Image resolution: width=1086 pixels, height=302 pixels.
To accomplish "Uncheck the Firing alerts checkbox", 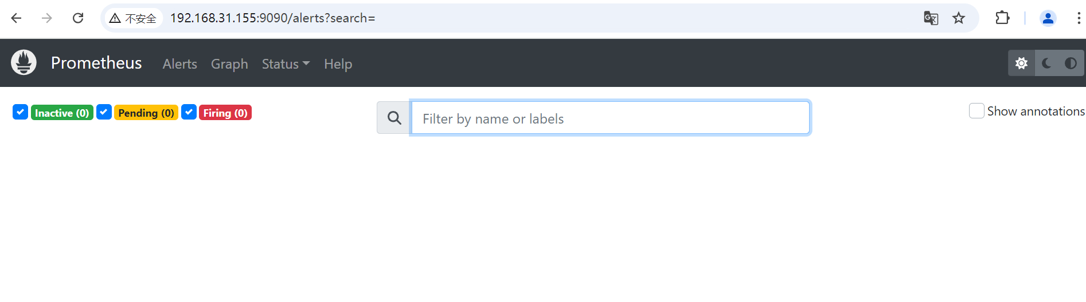I will [189, 112].
